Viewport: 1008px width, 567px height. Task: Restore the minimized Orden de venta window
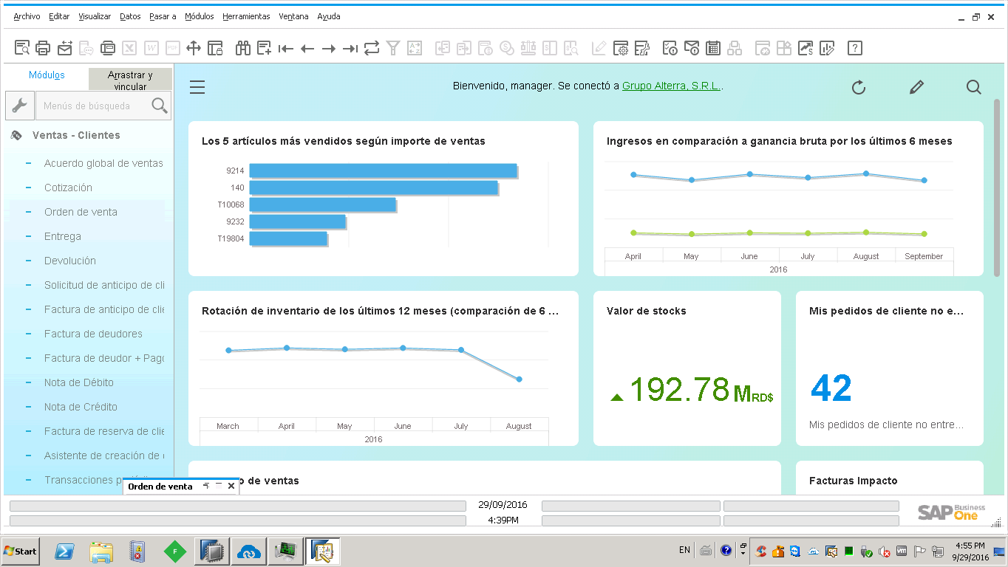pos(207,486)
